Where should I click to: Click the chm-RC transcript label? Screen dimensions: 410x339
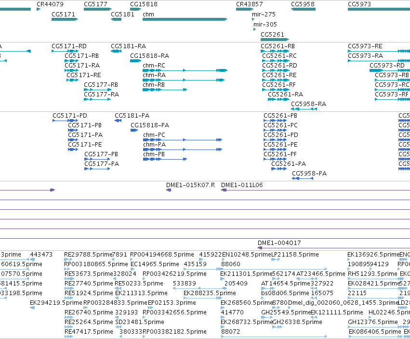tap(154, 66)
